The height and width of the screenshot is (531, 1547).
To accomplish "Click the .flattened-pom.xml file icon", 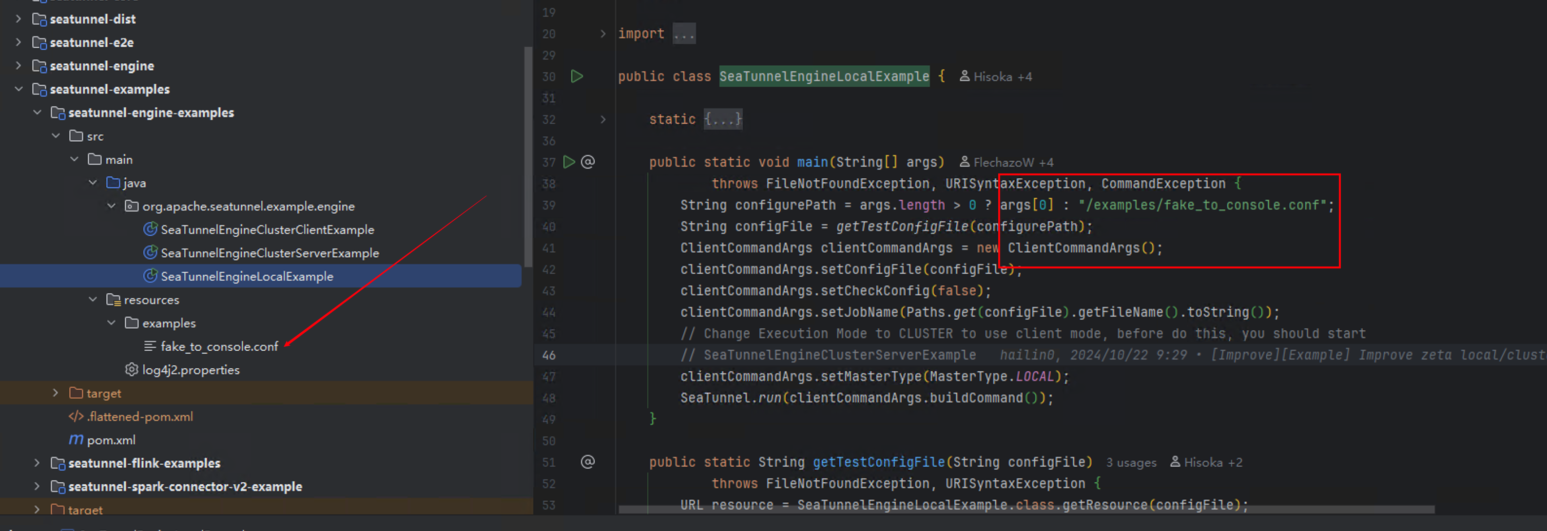I will coord(76,417).
